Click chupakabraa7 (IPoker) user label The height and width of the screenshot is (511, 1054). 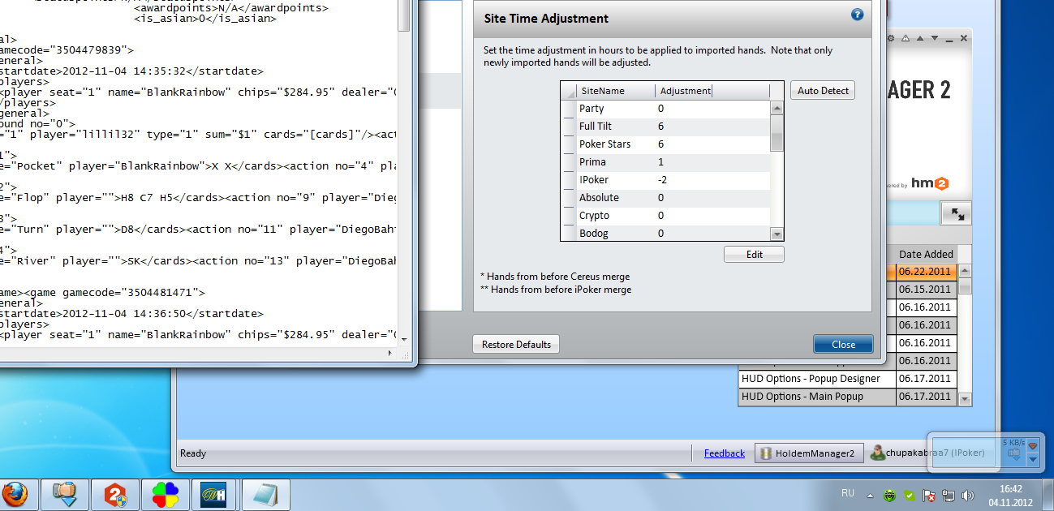click(935, 453)
